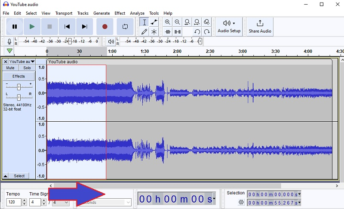The height and width of the screenshot is (209, 344).
Task: Skip to start of the track
Action: (x=67, y=27)
